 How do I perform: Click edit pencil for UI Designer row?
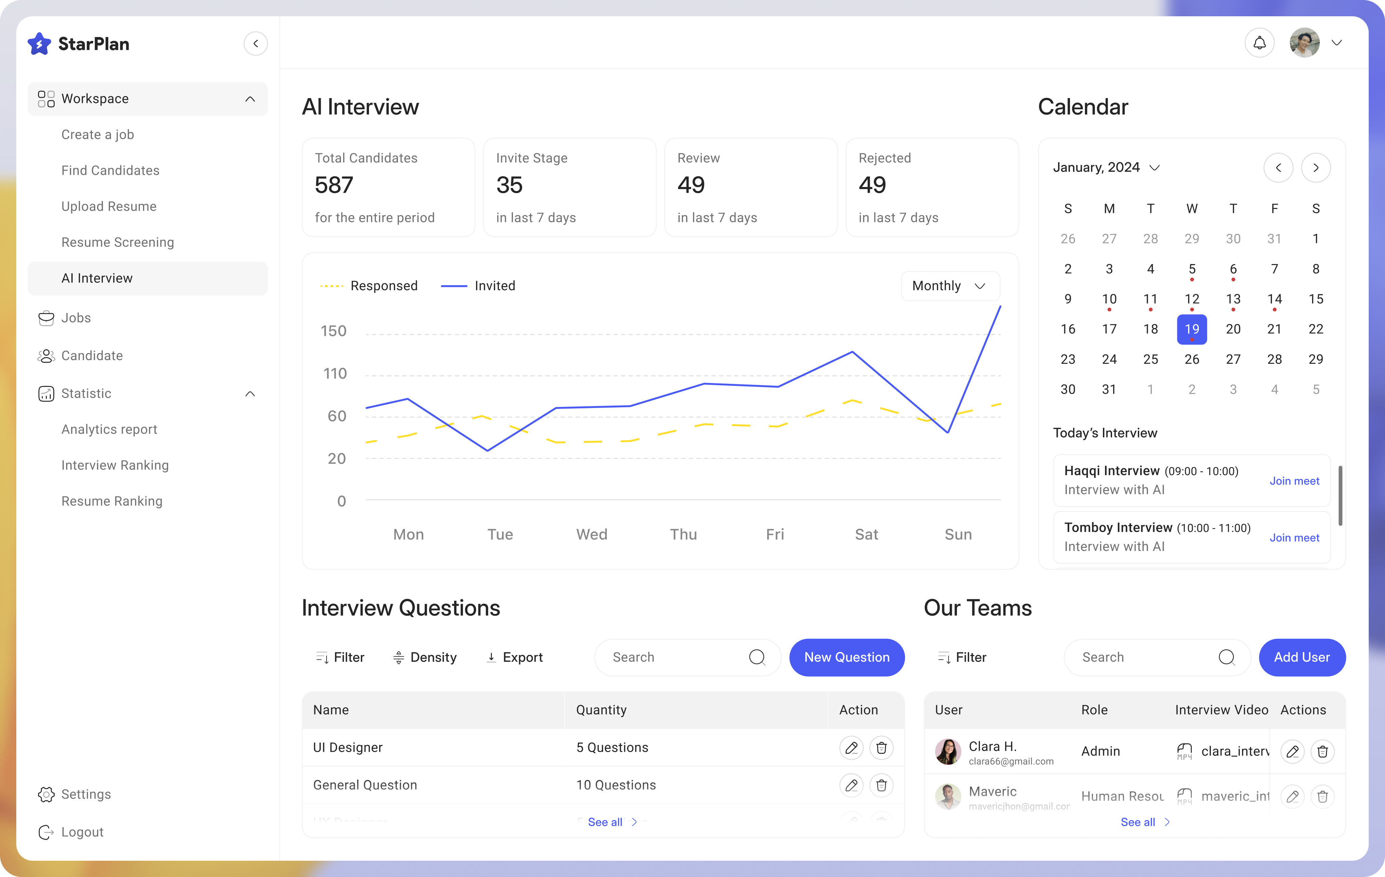point(851,748)
